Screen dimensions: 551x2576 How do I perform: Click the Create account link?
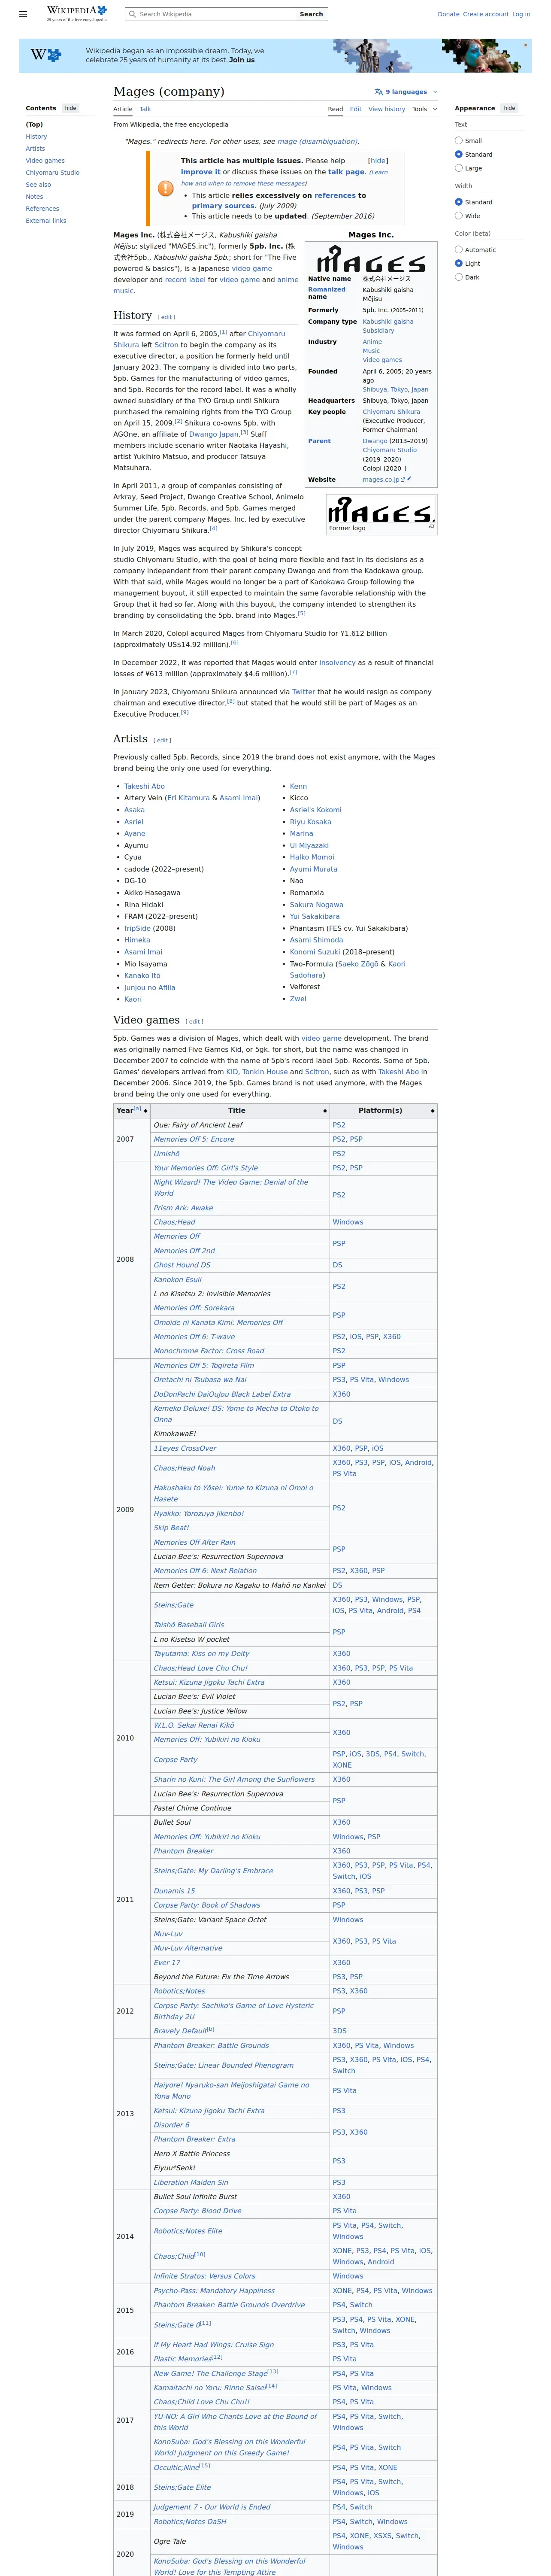(x=486, y=14)
